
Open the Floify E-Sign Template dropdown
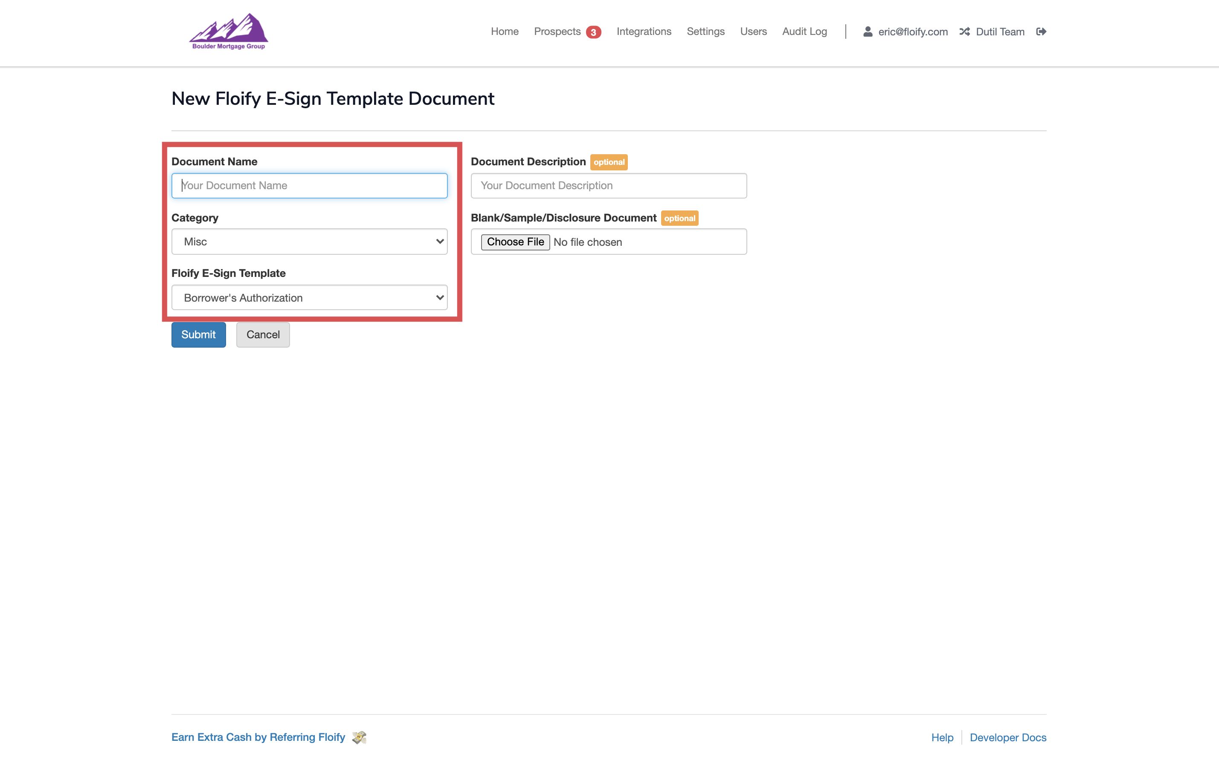coord(309,297)
